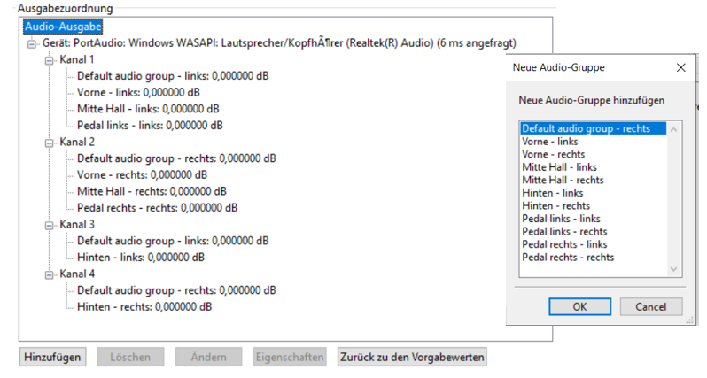Collapse the Kanal 2 tree node
The height and width of the screenshot is (378, 707).
pos(49,142)
